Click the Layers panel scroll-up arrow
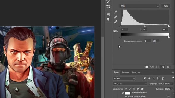Image resolution: width=175 pixels, height=98 pixels. click(x=173, y=93)
